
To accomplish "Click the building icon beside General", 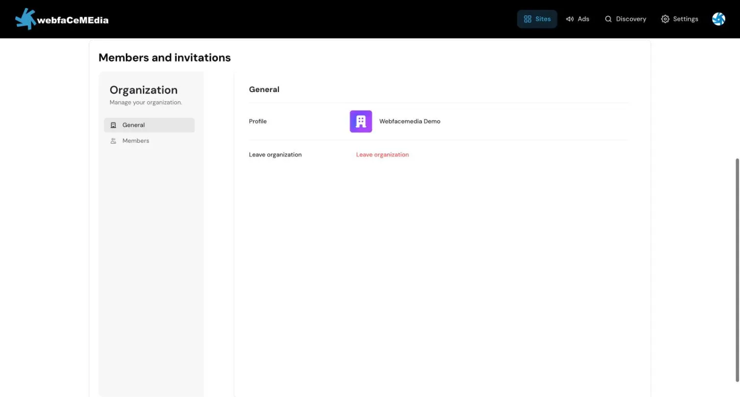I will coord(113,125).
